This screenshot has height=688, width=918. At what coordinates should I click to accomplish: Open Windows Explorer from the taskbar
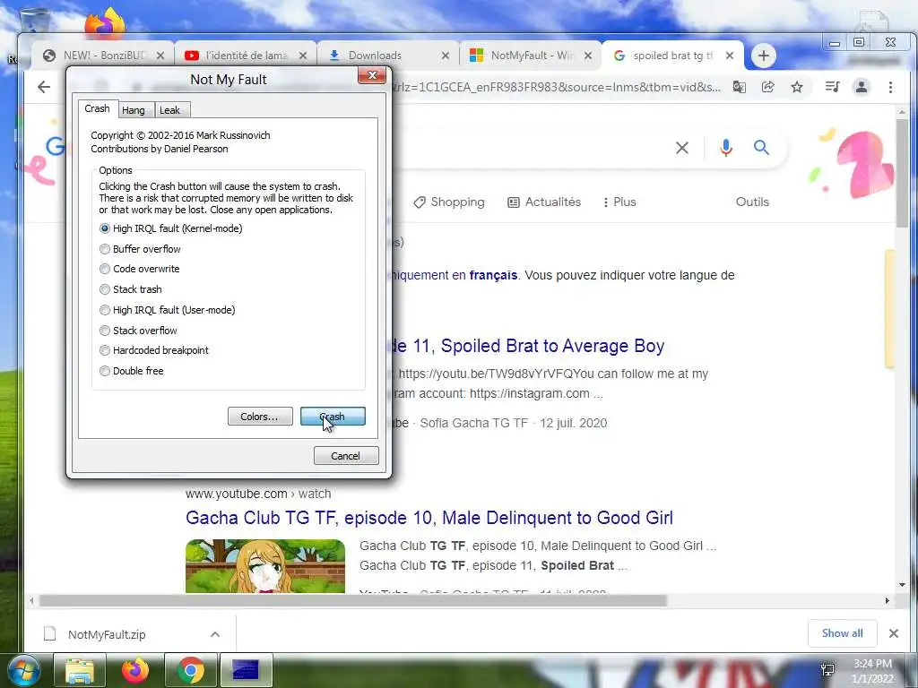click(80, 670)
